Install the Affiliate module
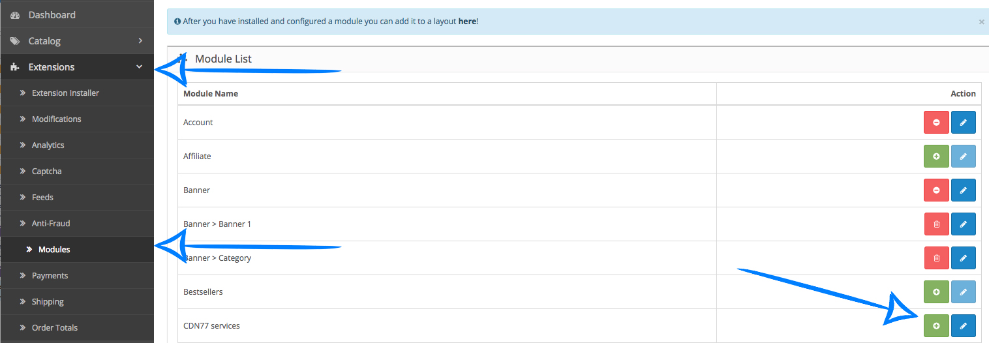Viewport: 989px width, 343px height. 936,157
